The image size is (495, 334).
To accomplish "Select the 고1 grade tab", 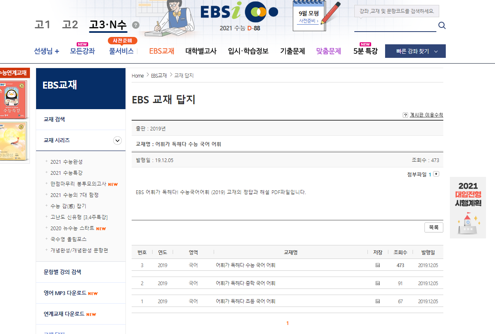I will [x=42, y=25].
